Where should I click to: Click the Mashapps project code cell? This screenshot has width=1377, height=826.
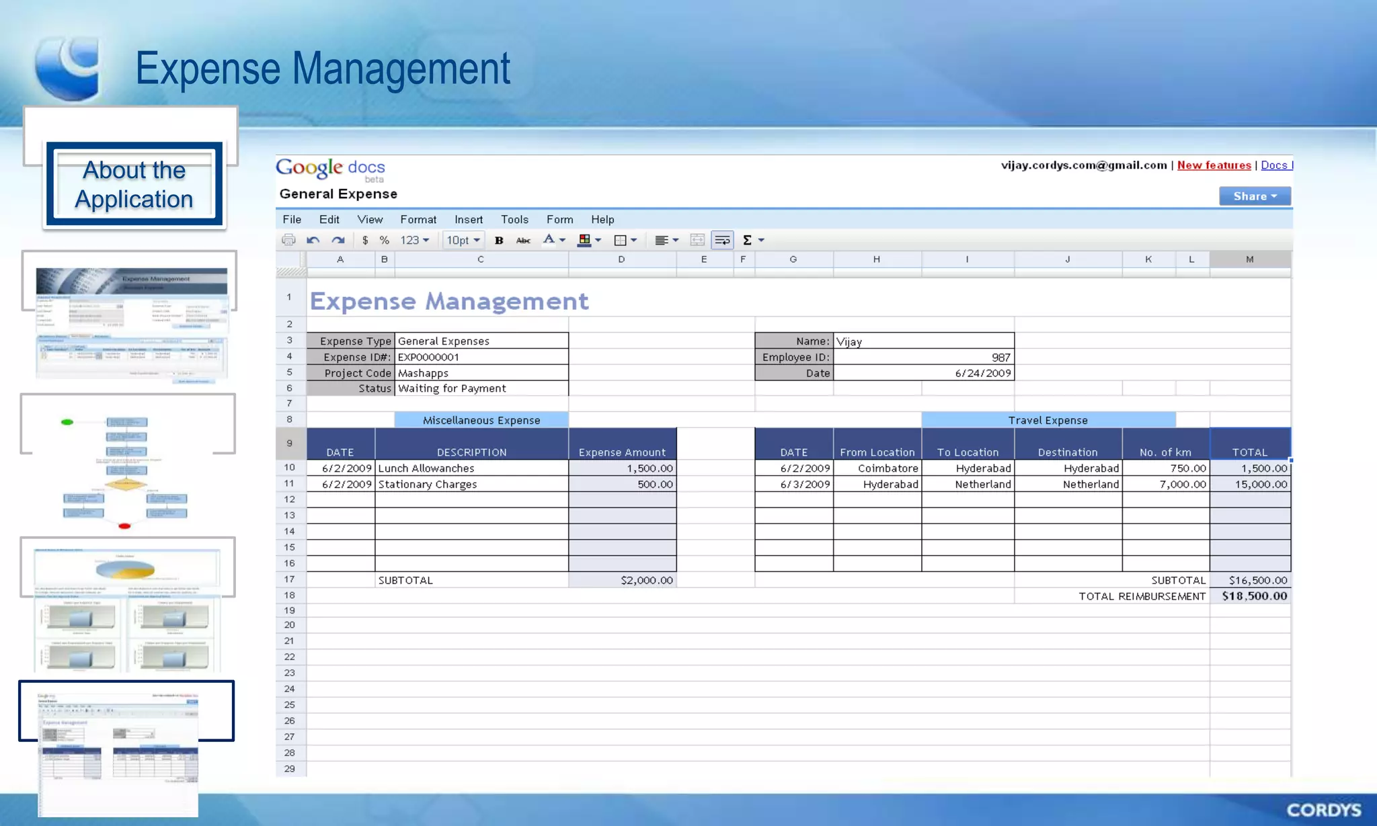481,373
